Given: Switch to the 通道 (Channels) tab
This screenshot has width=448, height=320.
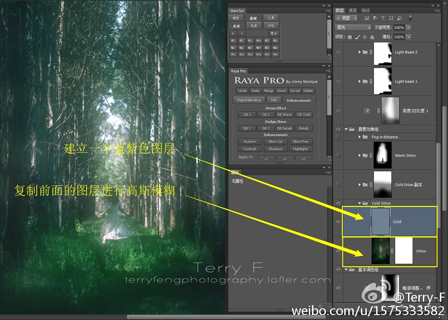Looking at the screenshot, I should [352, 11].
